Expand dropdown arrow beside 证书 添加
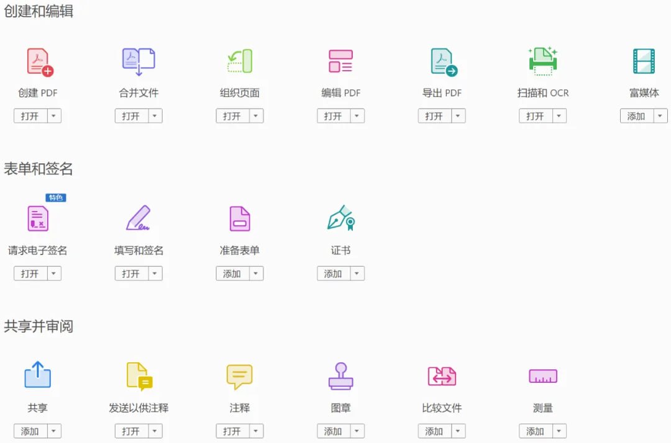This screenshot has height=443, width=671. click(357, 274)
